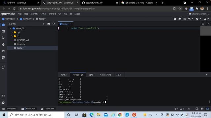
Task: Open a new browser tab
Action: point(163,3)
